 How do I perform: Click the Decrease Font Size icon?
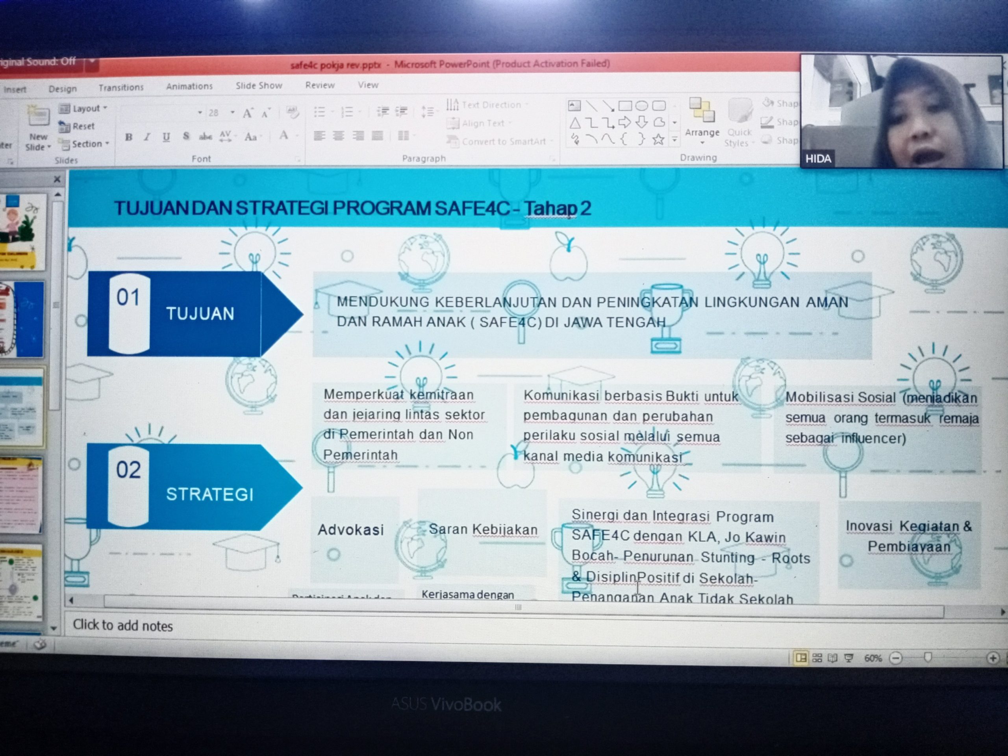point(266,113)
